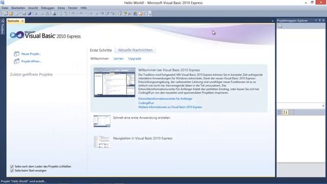Click the Save toolbar icon
The image size is (327, 184).
24,14
